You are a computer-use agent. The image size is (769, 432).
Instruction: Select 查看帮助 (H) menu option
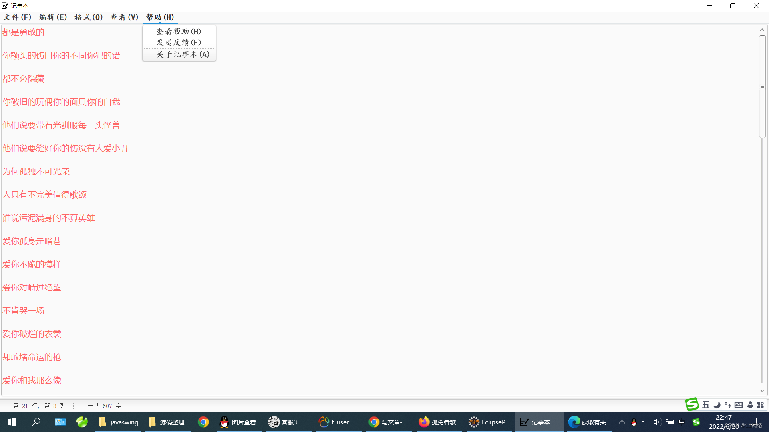(179, 30)
